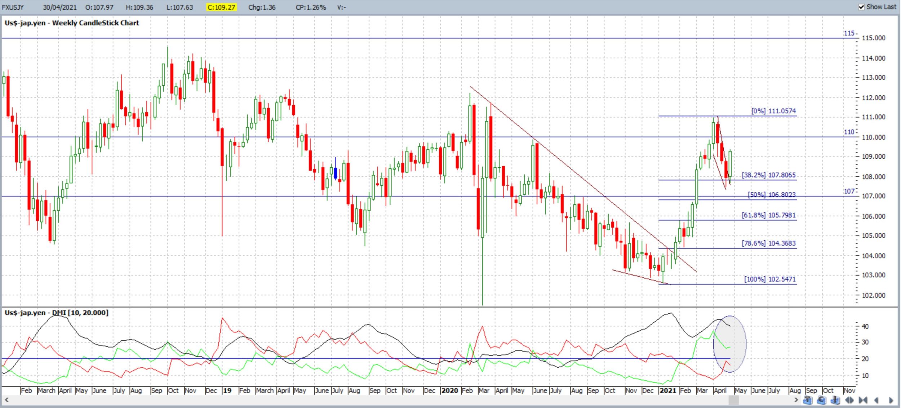Click the DMI axis value 10
The height and width of the screenshot is (408, 901).
(865, 376)
